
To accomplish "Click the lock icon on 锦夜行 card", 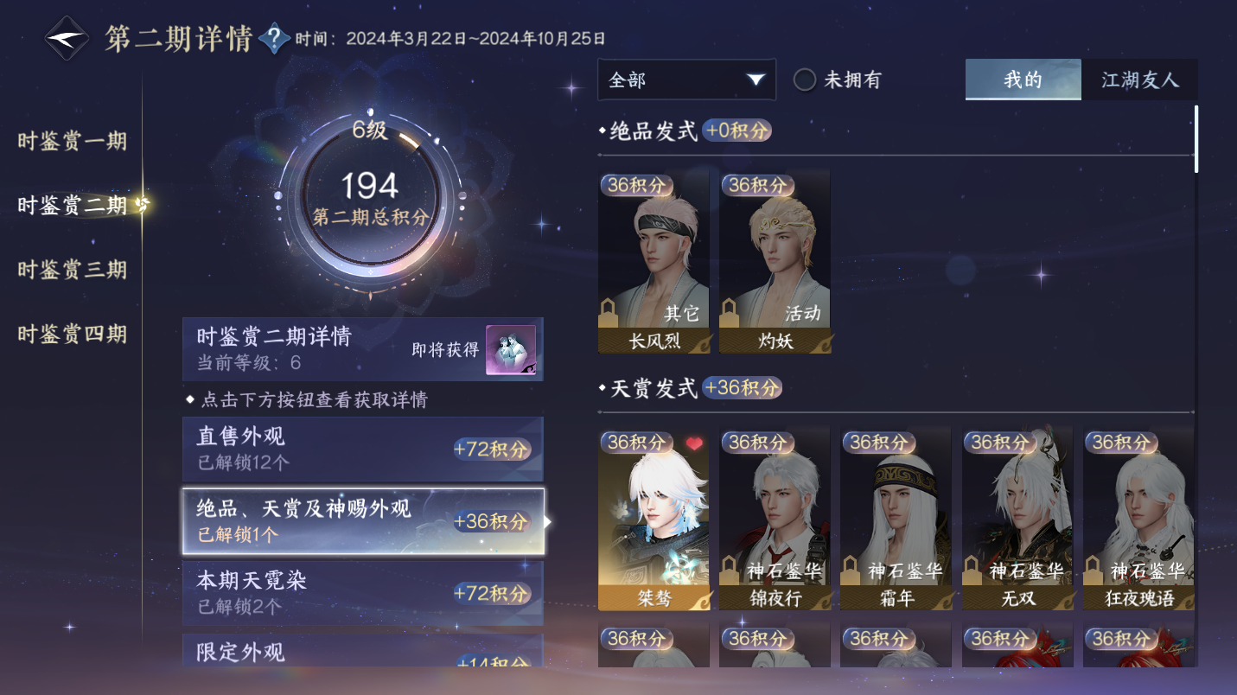I will pos(729,571).
